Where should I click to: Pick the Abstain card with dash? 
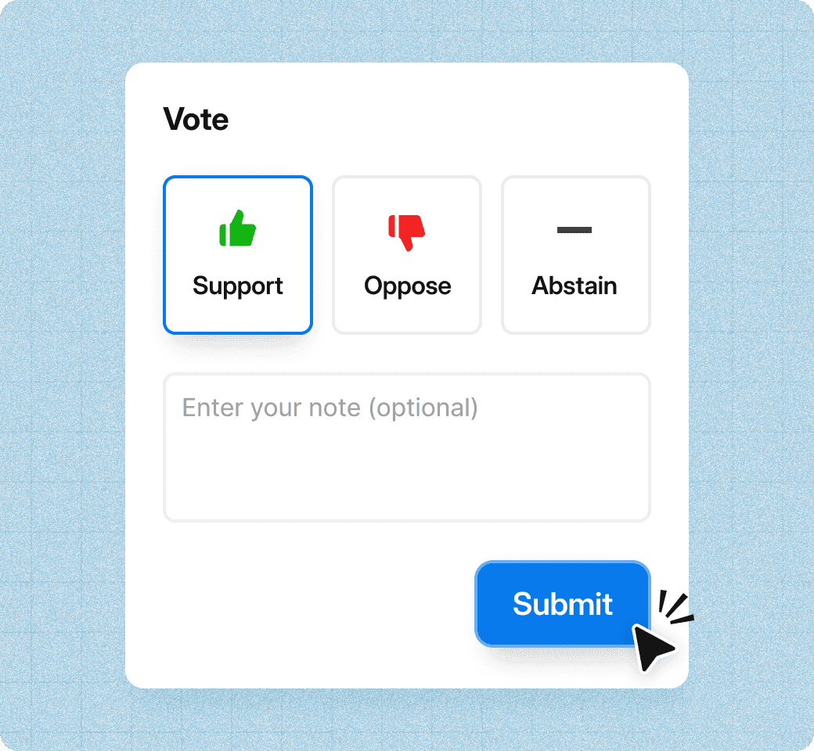tap(575, 255)
